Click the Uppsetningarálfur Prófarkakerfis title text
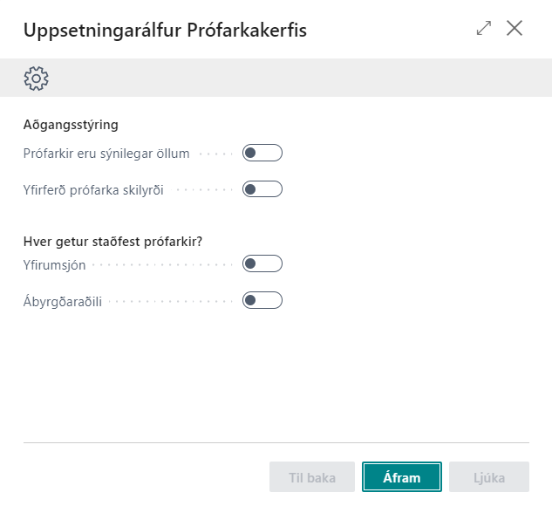 coord(165,31)
